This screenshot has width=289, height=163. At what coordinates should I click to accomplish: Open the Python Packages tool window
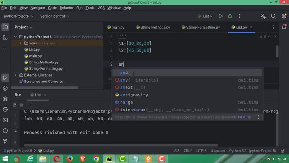pos(5,88)
